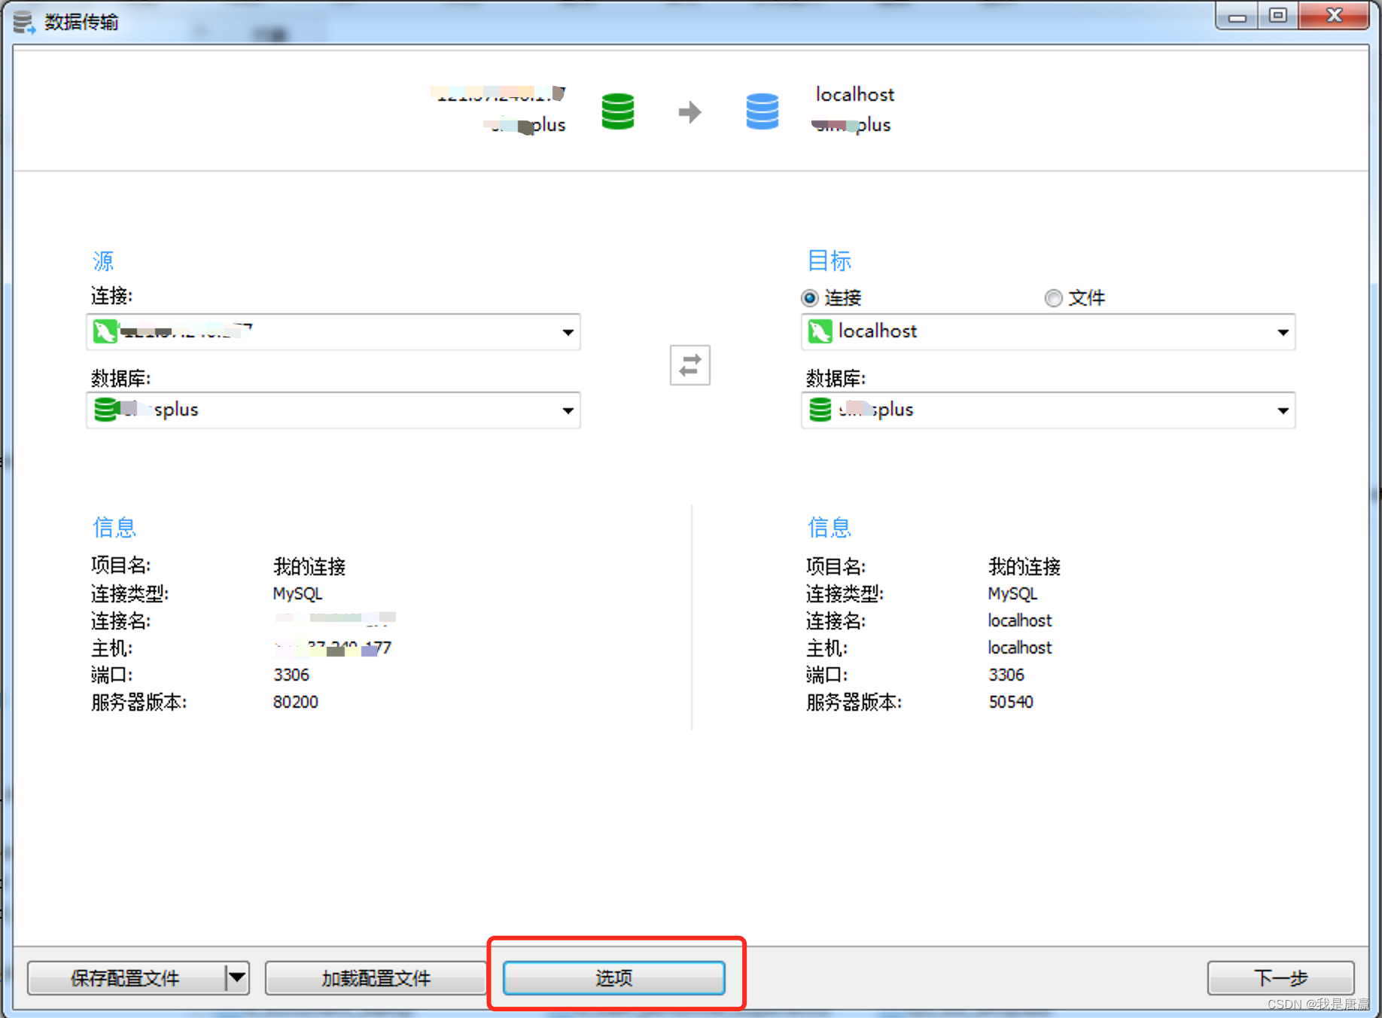The image size is (1382, 1018).
Task: Click the 选项 button
Action: tap(614, 978)
